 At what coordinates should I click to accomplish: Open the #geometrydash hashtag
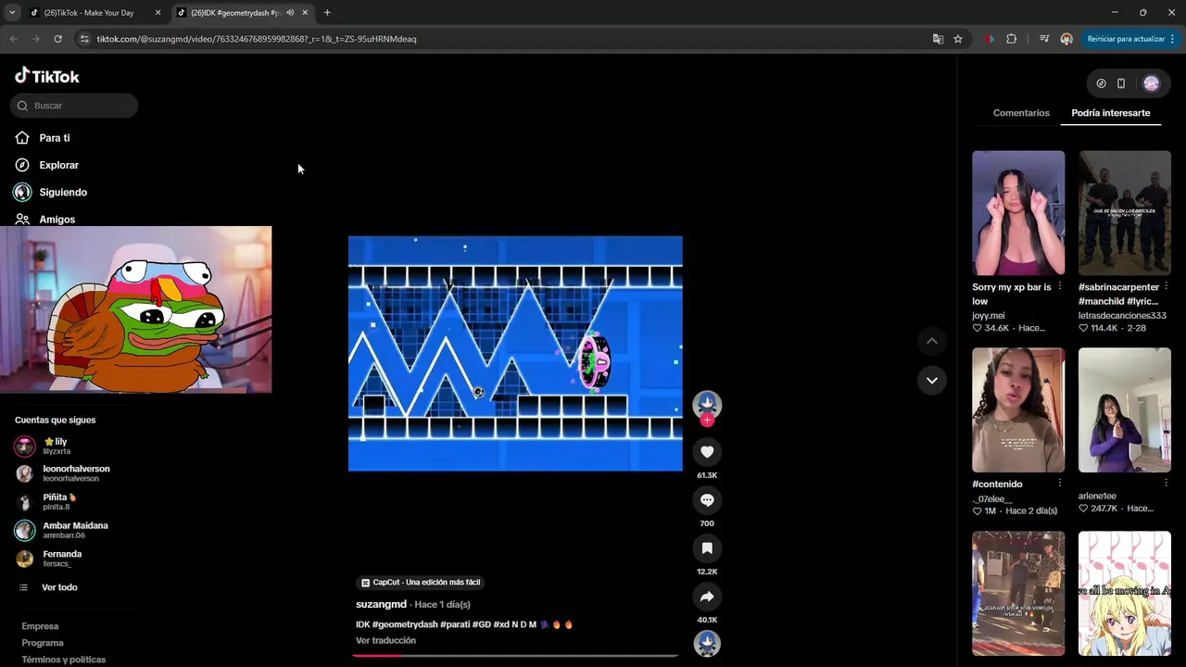tap(405, 624)
